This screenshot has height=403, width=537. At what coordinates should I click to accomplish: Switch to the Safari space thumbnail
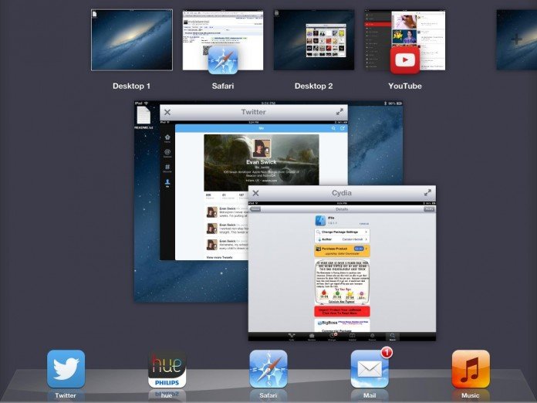pyautogui.click(x=223, y=39)
